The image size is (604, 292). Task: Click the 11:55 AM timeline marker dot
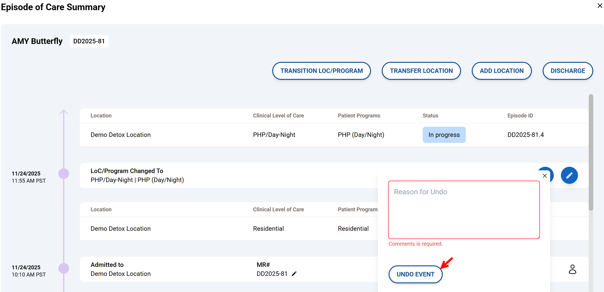(64, 174)
